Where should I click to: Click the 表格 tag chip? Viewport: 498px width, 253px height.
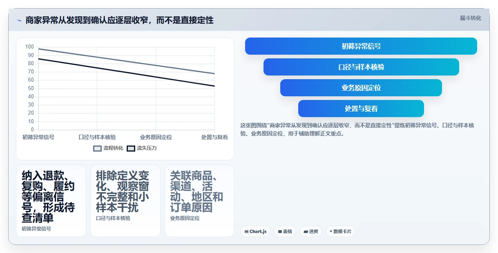pyautogui.click(x=285, y=231)
